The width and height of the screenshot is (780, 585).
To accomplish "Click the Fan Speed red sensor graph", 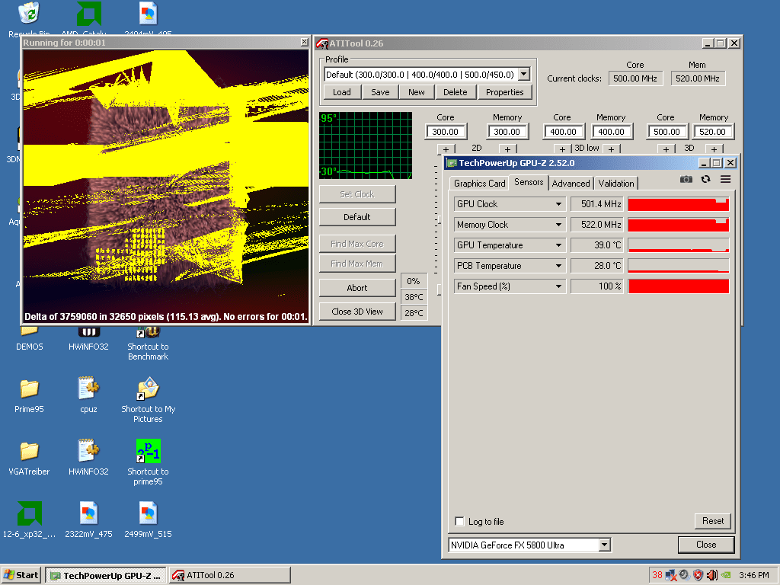I will point(679,286).
